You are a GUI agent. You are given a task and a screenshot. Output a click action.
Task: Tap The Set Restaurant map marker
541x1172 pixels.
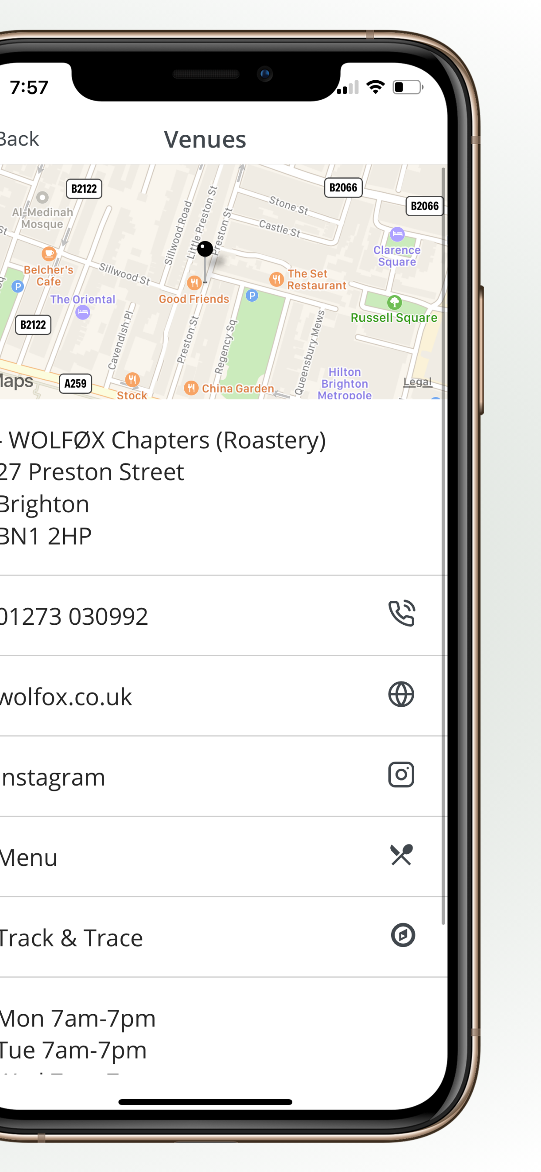[276, 279]
